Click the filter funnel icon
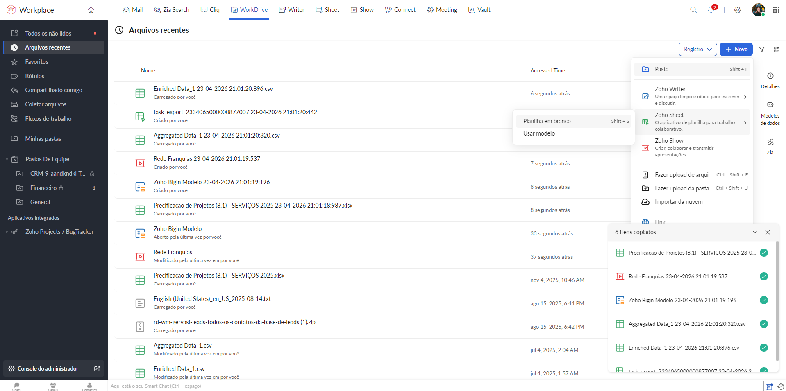 (762, 50)
